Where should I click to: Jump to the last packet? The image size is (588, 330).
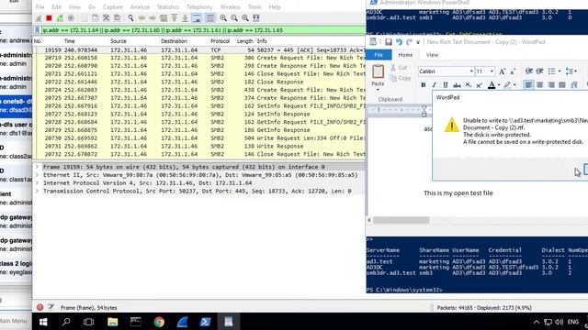tap(186, 18)
